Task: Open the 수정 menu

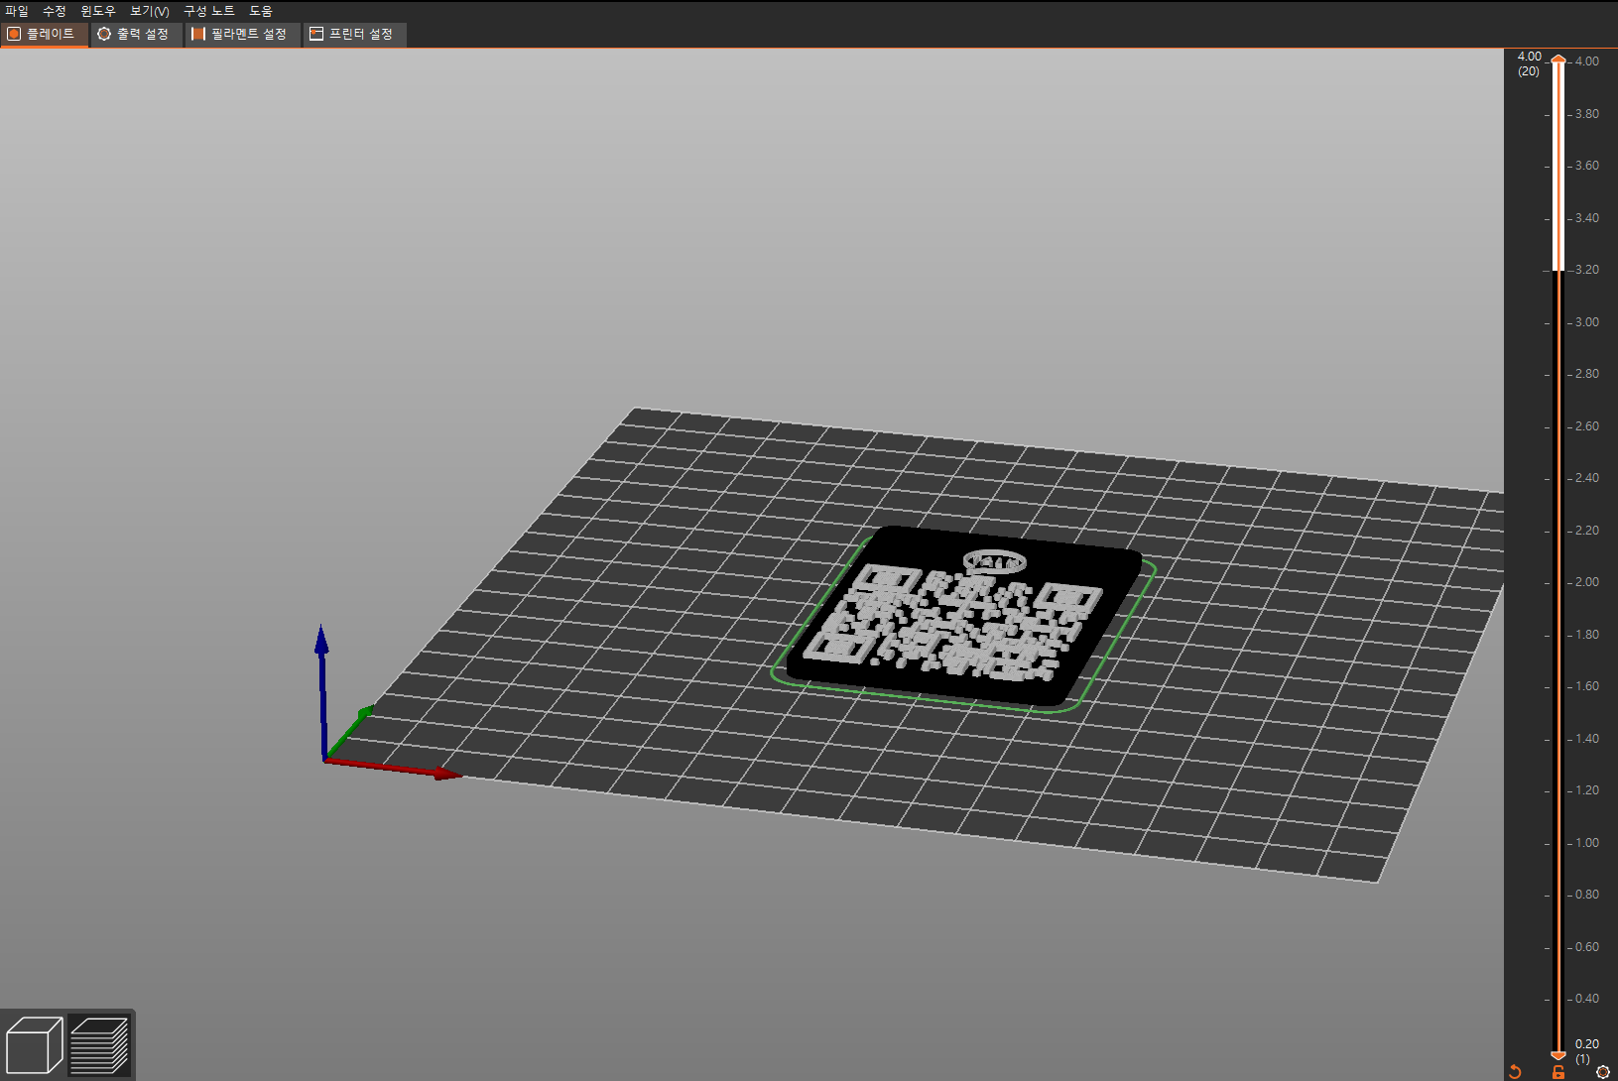Action: click(54, 11)
